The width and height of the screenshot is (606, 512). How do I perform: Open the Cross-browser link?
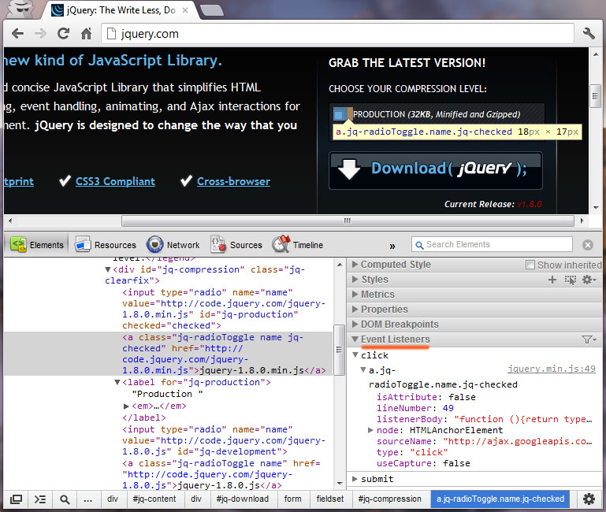233,181
